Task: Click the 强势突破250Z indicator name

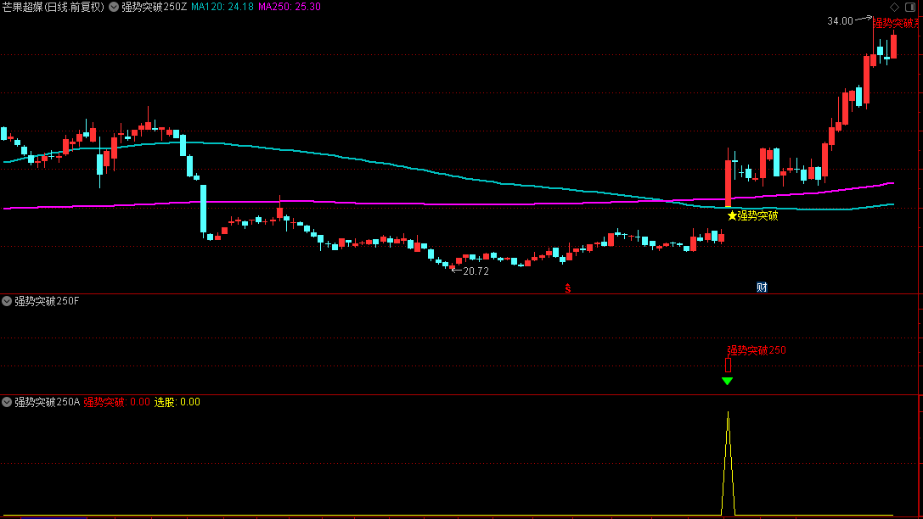Action: pos(155,7)
